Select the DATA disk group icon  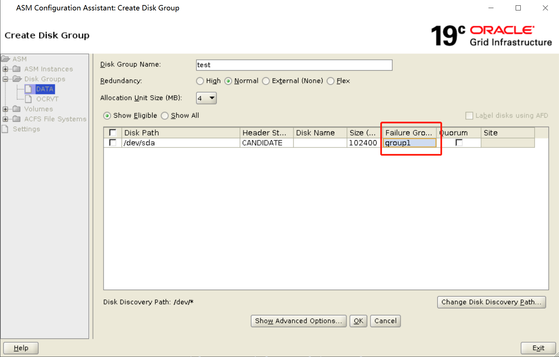29,89
